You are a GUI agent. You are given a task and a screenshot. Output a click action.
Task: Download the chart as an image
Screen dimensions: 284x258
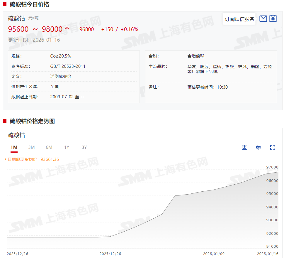click(x=244, y=147)
